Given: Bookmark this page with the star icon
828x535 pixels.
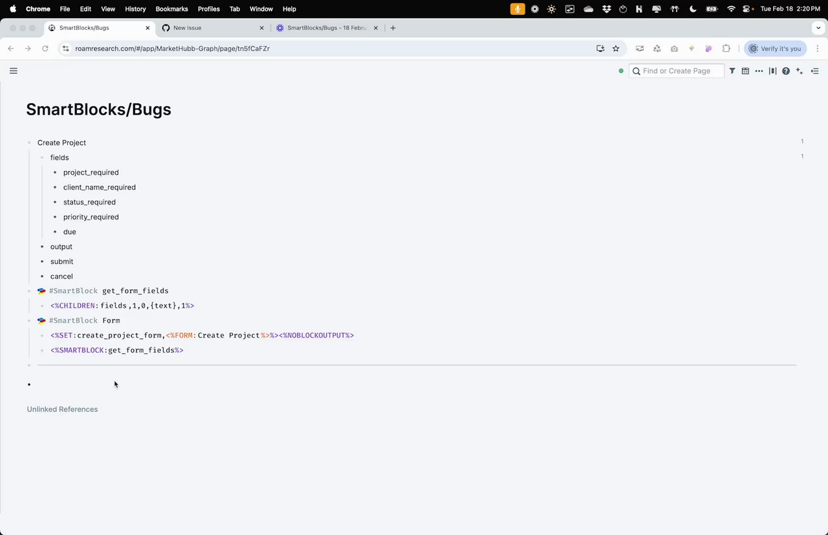Looking at the screenshot, I should pos(616,49).
